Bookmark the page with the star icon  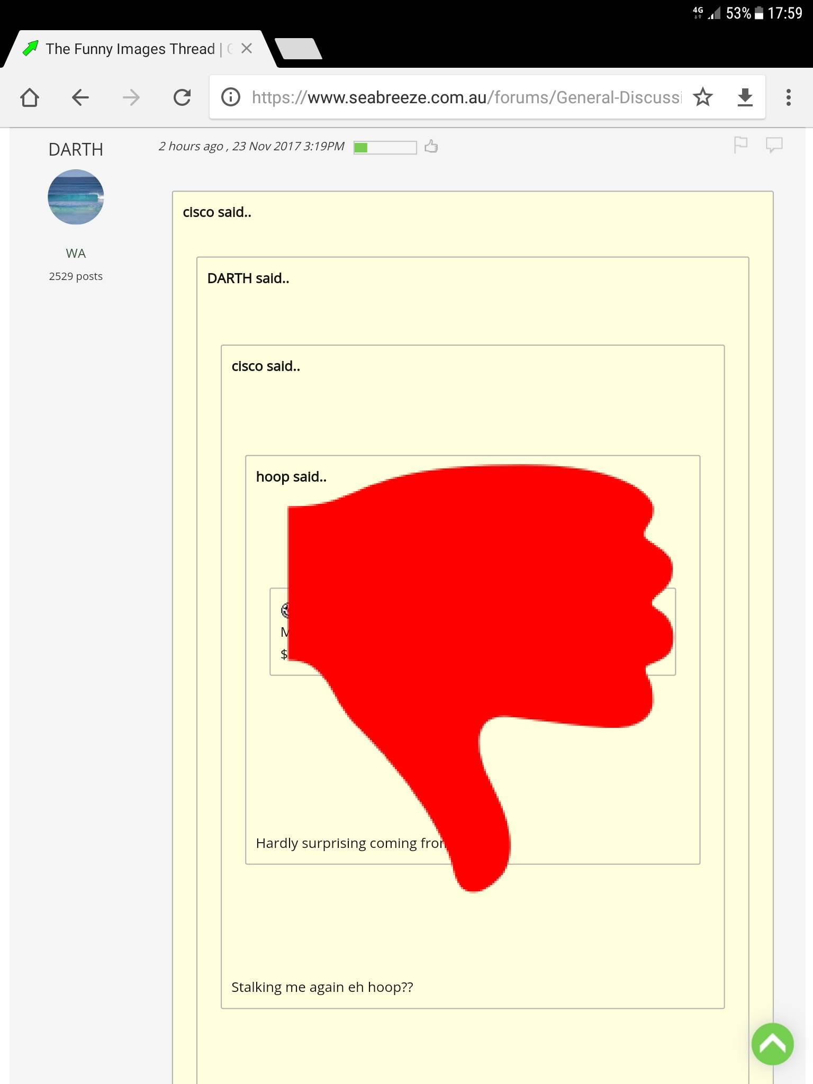(x=703, y=97)
